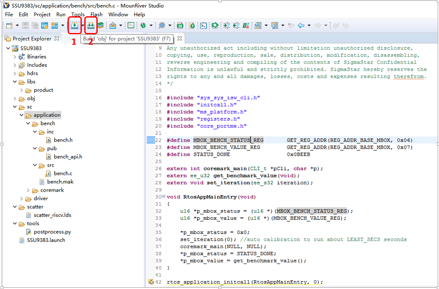This screenshot has width=439, height=289.
Task: Collapse the RtosAppMainEntry function fold marker
Action: click(x=163, y=197)
